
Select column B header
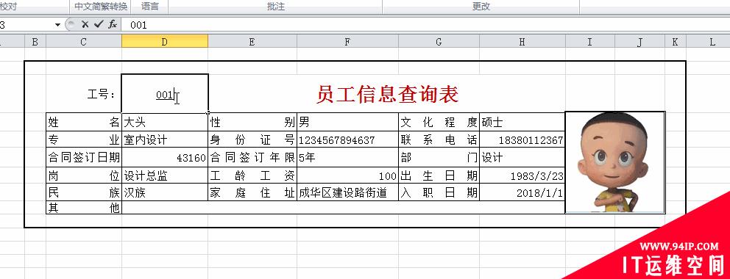pos(35,42)
